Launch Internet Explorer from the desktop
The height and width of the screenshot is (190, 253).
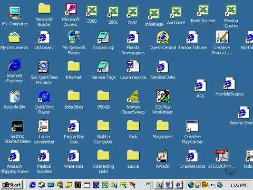15,65
